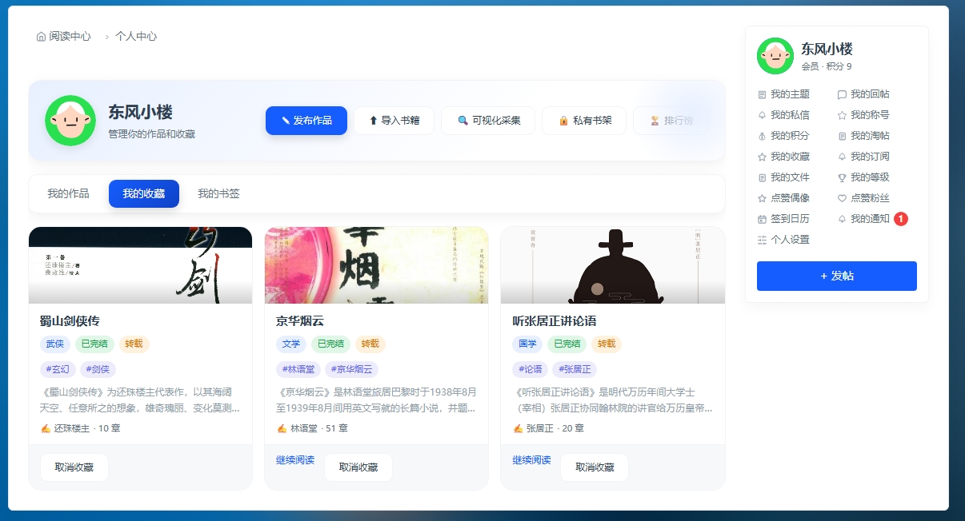Click the blue 发帖 button

(x=837, y=276)
